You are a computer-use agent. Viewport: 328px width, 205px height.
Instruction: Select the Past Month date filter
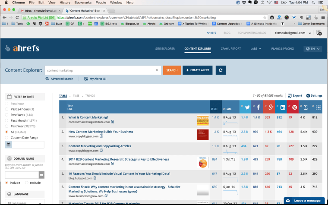point(6,120)
